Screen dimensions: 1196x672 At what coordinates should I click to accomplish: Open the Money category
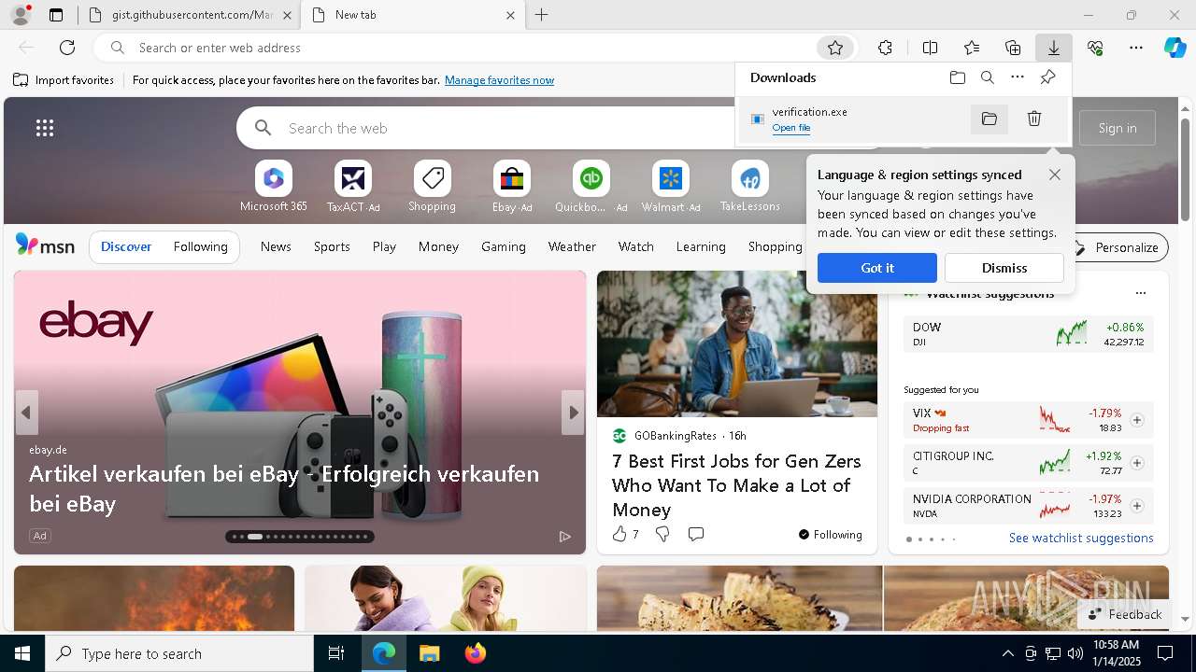tap(438, 246)
